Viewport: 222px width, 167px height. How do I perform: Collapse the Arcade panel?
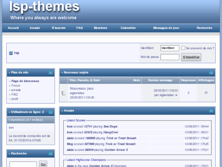click(x=211, y=111)
